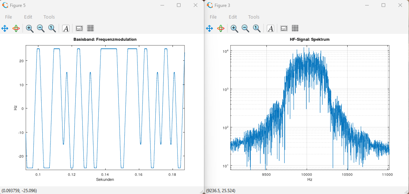Open the File menu in Figure 5
The image size is (409, 194).
[x=8, y=17]
